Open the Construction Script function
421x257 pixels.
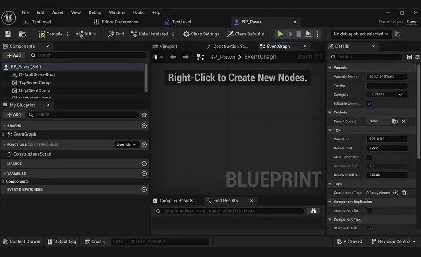point(32,154)
